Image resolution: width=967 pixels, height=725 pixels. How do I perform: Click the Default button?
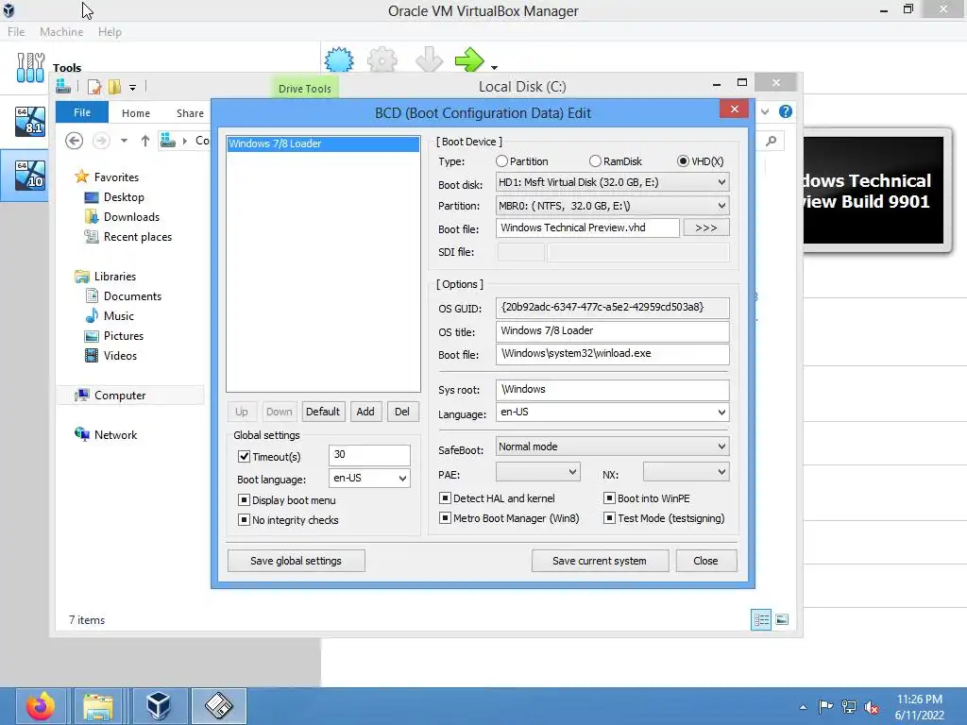[323, 412]
